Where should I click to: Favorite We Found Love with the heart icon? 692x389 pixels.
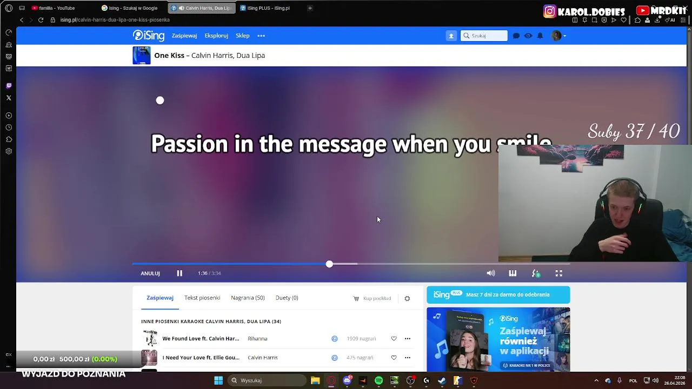click(394, 339)
